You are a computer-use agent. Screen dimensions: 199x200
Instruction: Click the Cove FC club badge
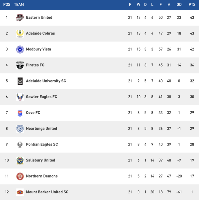(20, 113)
